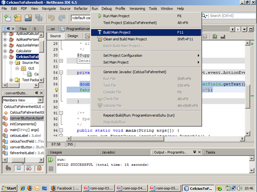This screenshot has width=257, height=192.
Task: Open the Refactor menu
Action: 81,8
